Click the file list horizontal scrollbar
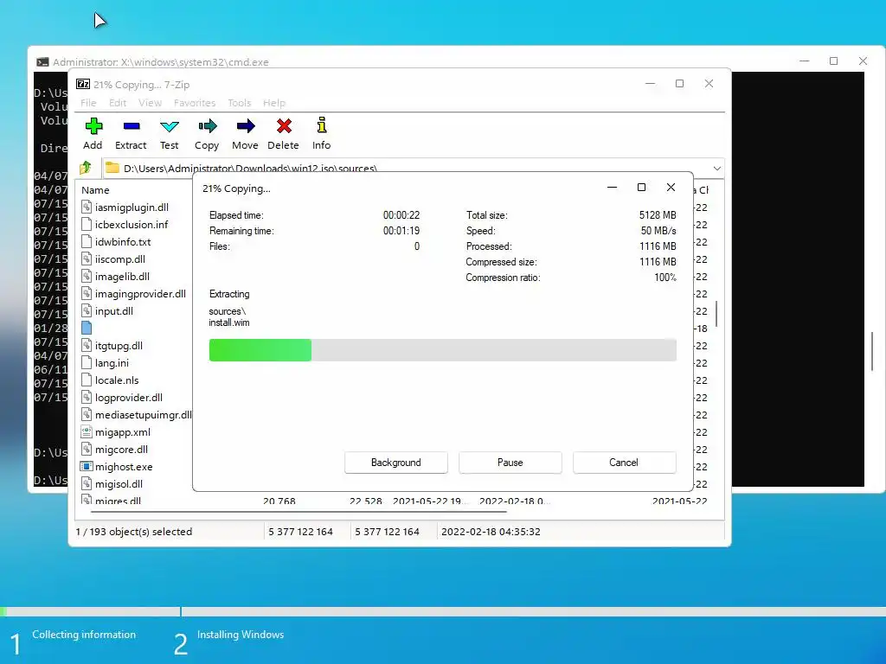 coord(299,512)
